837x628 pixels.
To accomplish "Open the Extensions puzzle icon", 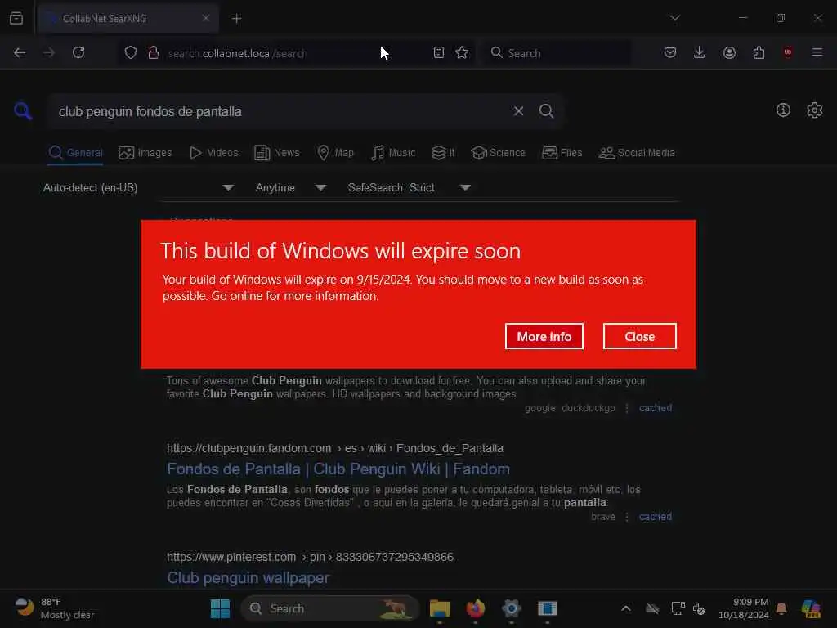I will click(x=759, y=52).
